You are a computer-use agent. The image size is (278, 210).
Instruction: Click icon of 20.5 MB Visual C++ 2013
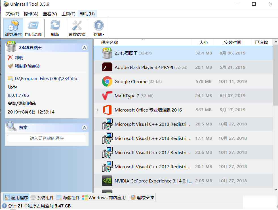click(x=107, y=124)
